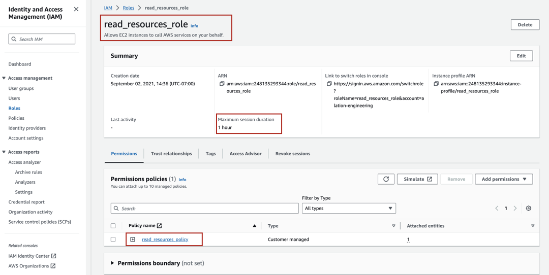Screen dimensions: 549x275
Task: Click the Policy name external link icon
Action: tap(159, 226)
